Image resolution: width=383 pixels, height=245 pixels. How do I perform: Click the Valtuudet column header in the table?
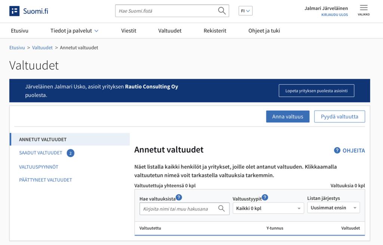[x=350, y=228]
